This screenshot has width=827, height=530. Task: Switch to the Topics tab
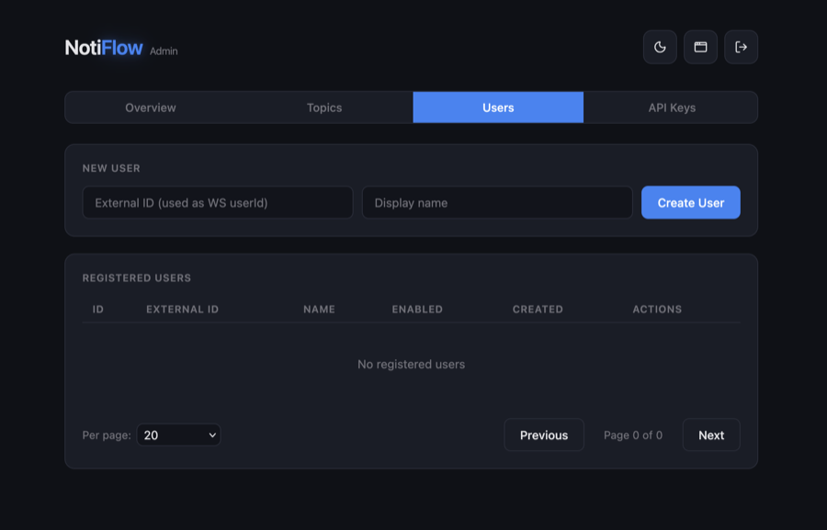coord(324,107)
